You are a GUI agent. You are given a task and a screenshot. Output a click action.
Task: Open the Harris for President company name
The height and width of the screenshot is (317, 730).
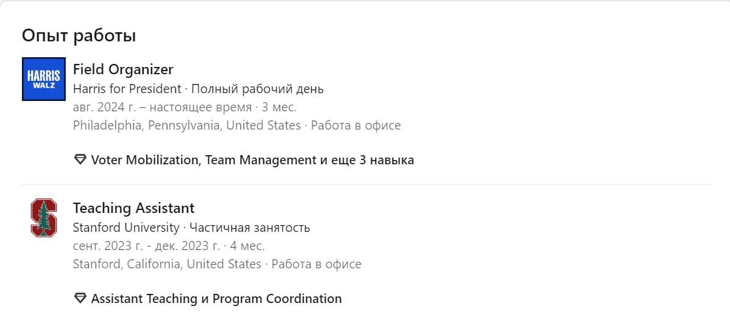[x=127, y=89]
